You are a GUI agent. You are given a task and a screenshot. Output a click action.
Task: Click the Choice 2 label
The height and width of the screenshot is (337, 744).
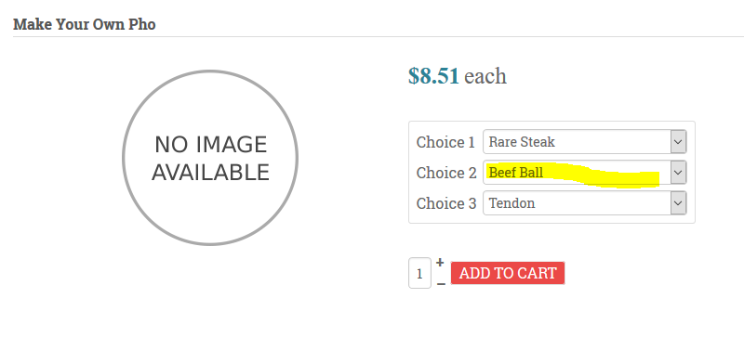point(446,173)
